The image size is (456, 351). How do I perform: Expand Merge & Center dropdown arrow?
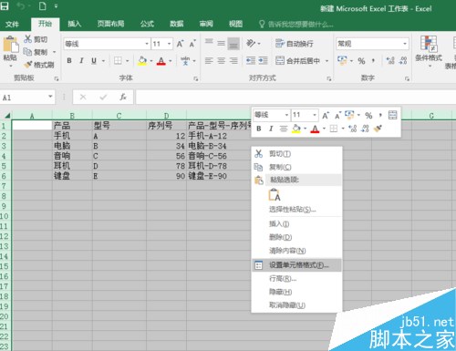[x=327, y=61]
